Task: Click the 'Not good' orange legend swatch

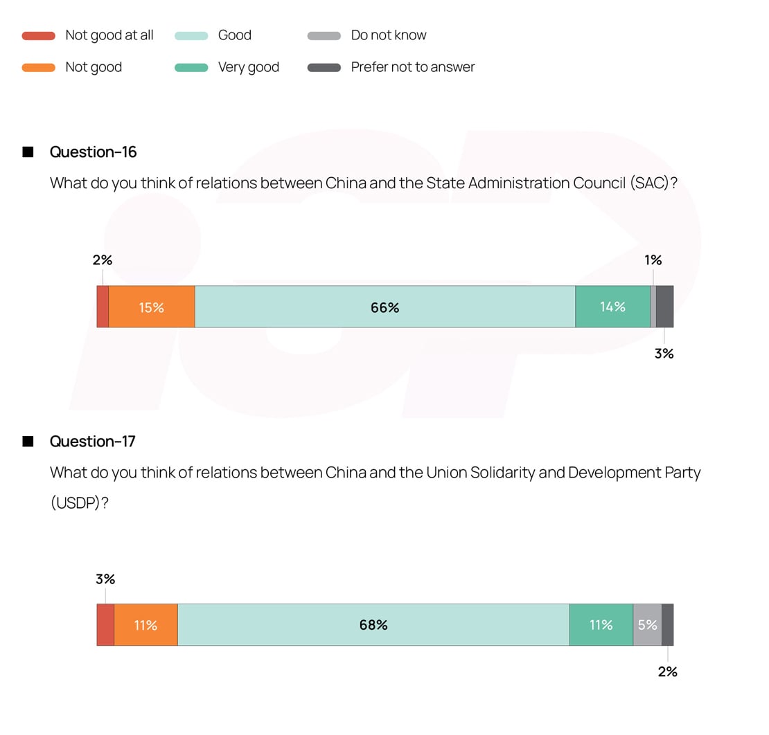Action: pos(39,67)
